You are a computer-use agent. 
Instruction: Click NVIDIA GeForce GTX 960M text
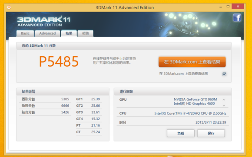point(195,99)
